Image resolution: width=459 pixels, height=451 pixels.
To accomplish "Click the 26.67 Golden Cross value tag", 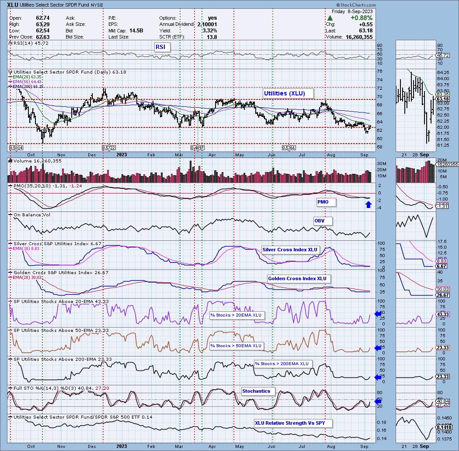I will pyautogui.click(x=442, y=295).
